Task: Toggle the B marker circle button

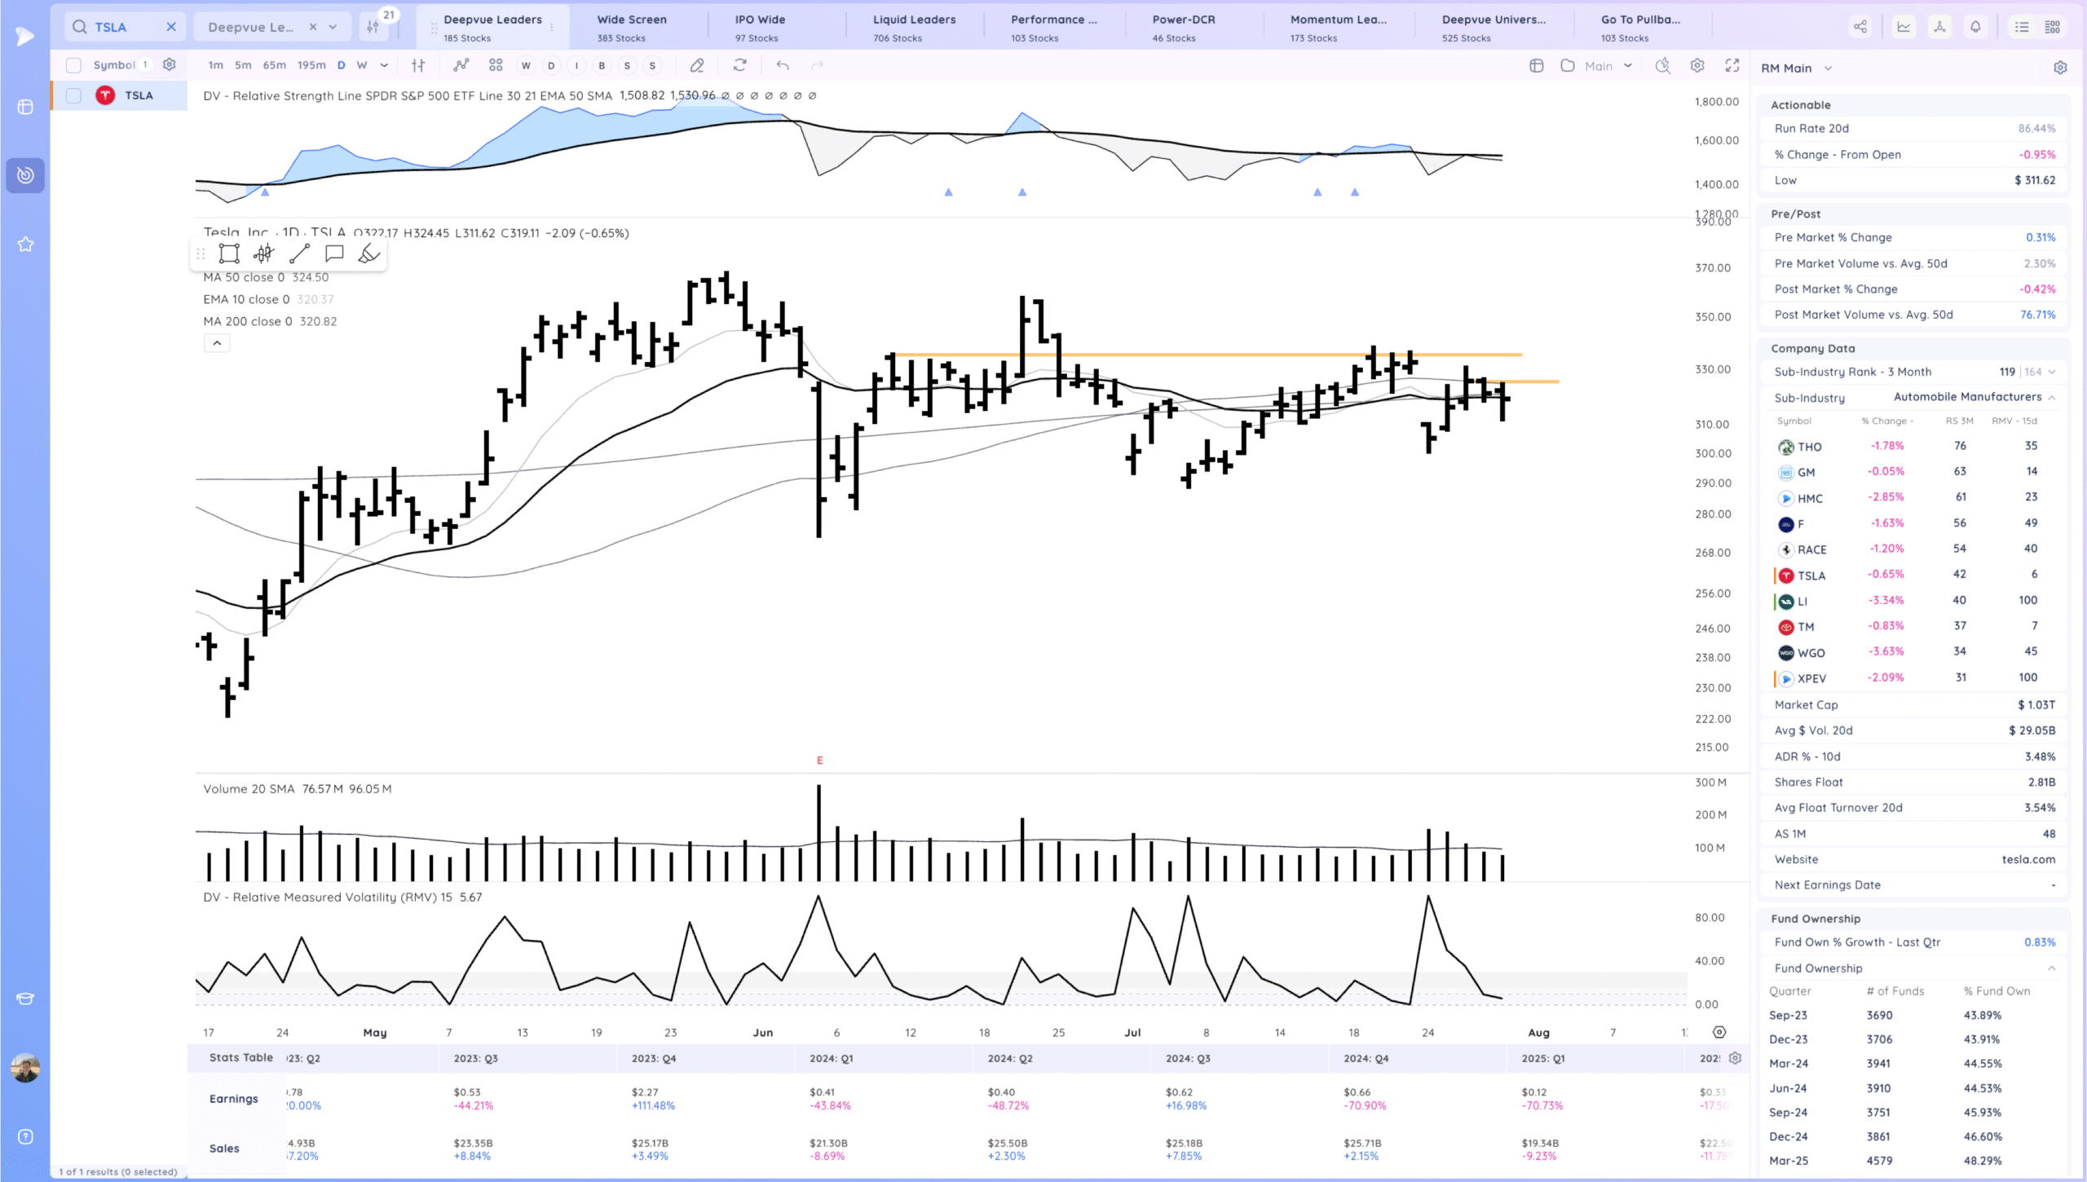Action: point(602,66)
